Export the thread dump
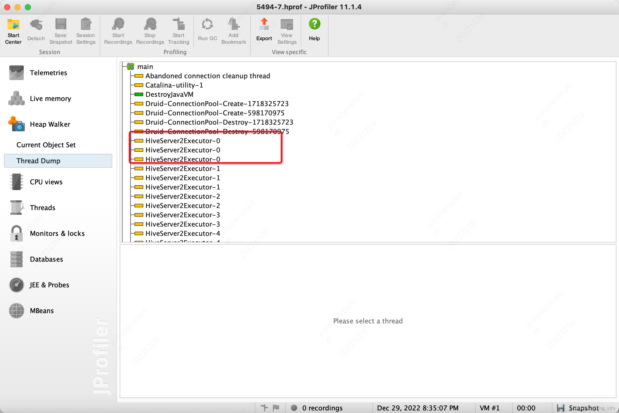The height and width of the screenshot is (413, 619). 264,29
